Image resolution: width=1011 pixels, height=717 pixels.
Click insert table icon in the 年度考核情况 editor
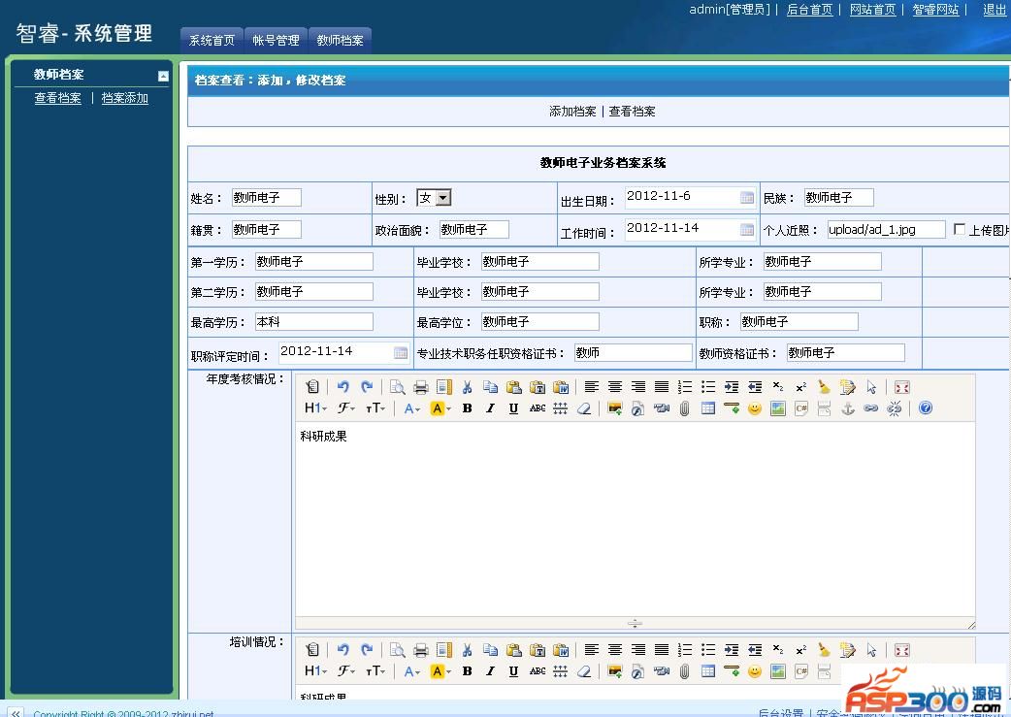point(708,408)
